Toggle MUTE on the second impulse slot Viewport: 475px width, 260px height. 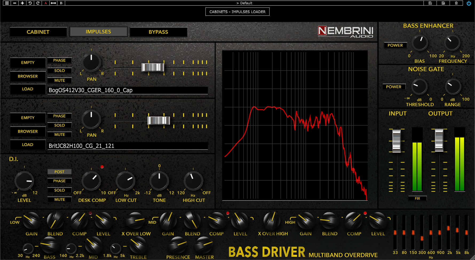[x=60, y=135]
